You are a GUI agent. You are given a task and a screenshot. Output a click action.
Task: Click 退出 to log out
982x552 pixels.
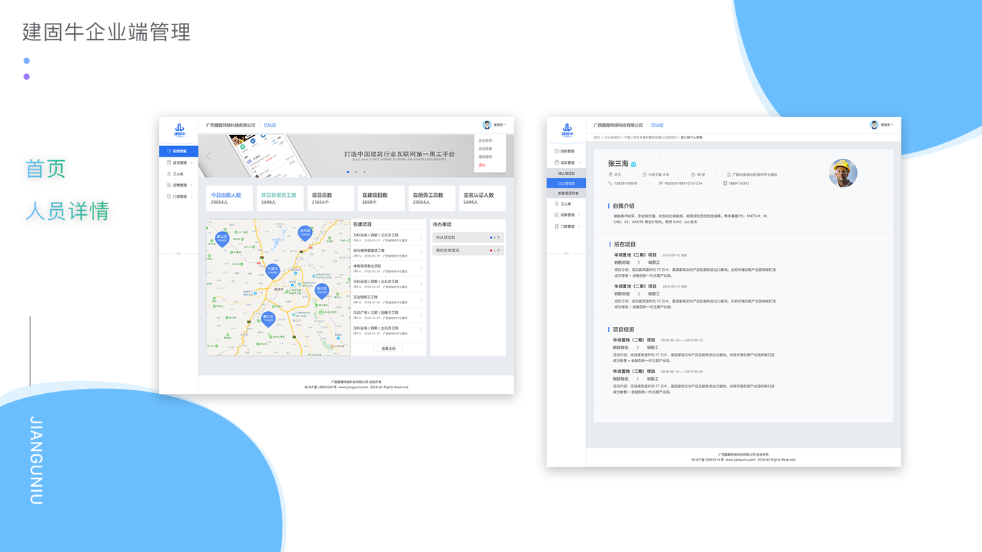pos(482,165)
